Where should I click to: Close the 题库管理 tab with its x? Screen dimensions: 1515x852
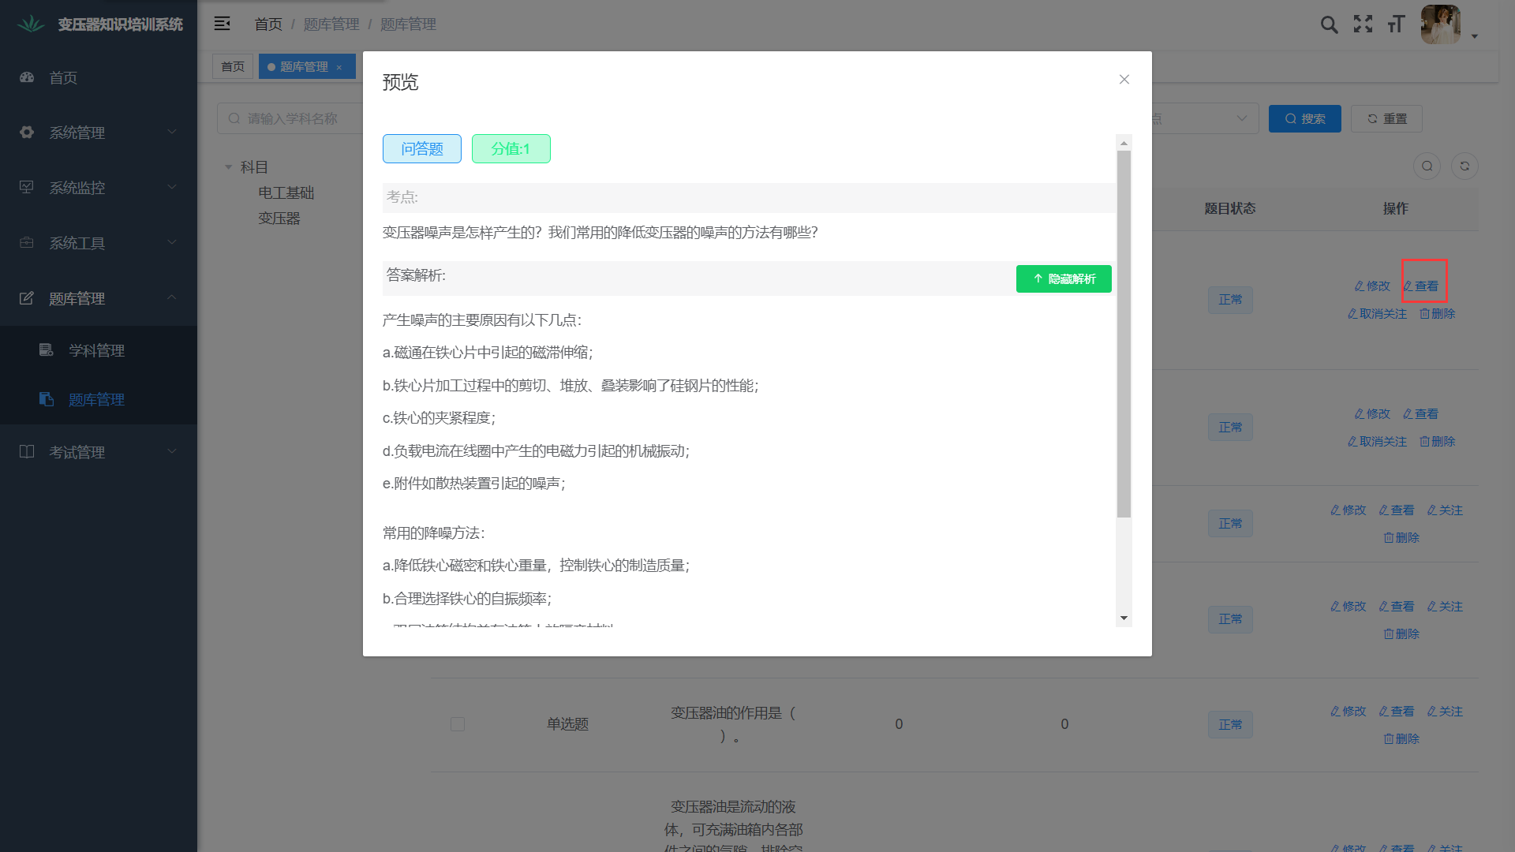tap(339, 67)
